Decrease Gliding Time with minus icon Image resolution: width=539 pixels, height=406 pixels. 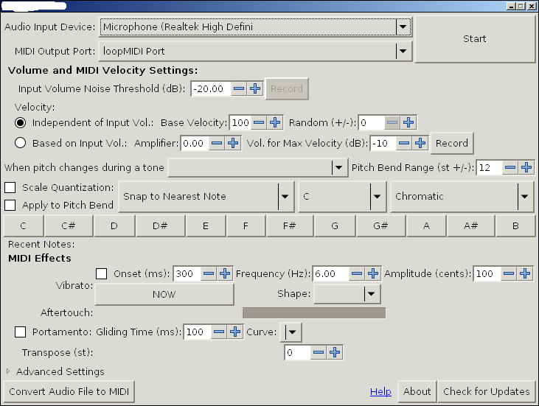pyautogui.click(x=219, y=332)
